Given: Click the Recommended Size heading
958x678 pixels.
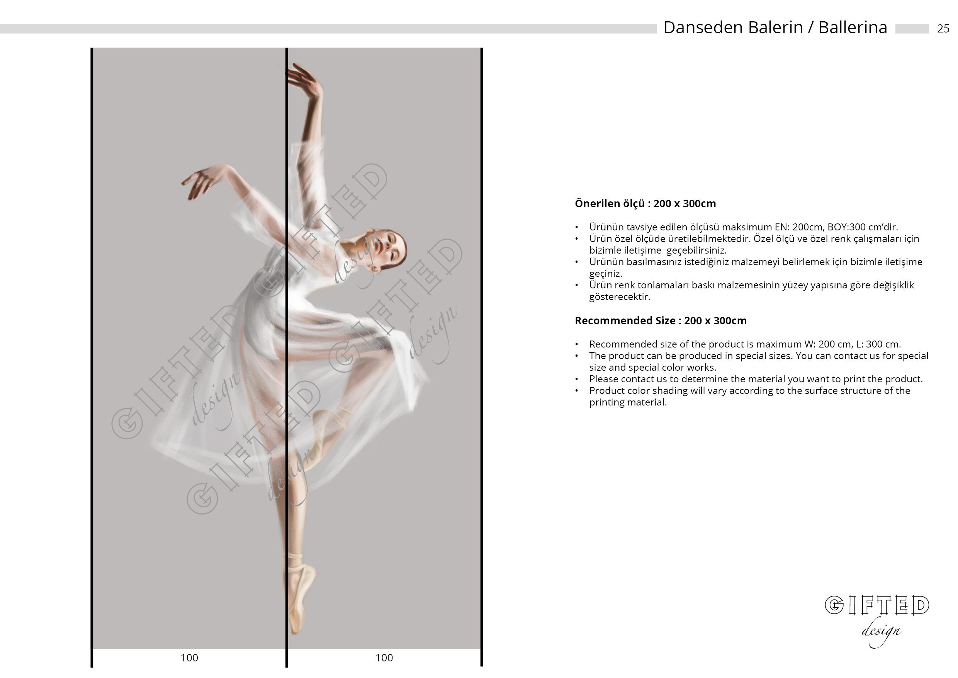Looking at the screenshot, I should point(661,320).
